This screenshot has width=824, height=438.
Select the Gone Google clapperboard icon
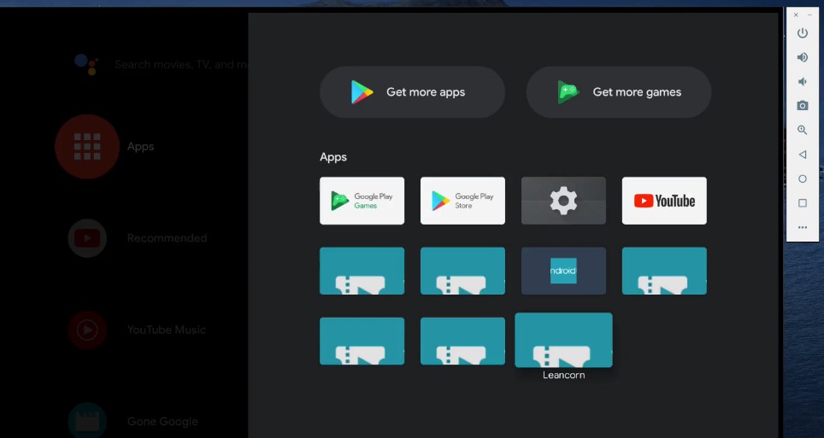(87, 420)
